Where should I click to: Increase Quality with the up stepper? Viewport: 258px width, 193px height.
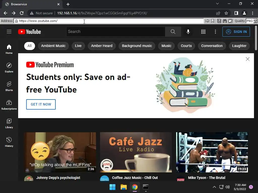255,20
